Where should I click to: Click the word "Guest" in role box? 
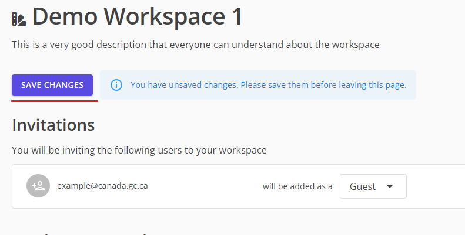click(363, 187)
